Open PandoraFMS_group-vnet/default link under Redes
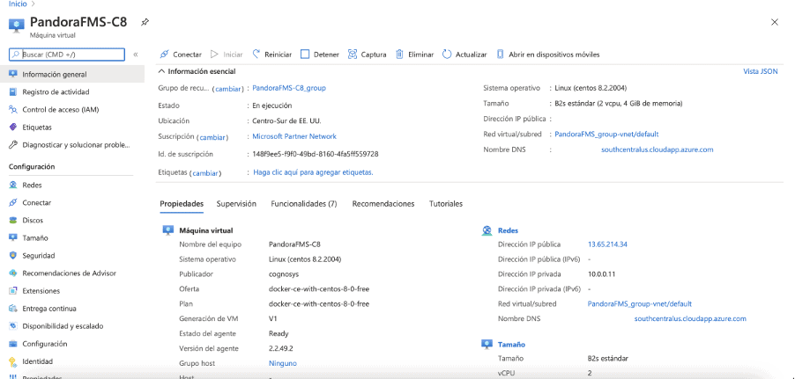Screen dimensions: 795x379 (640, 304)
